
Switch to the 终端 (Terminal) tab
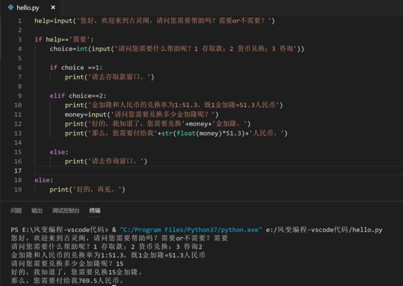95,210
